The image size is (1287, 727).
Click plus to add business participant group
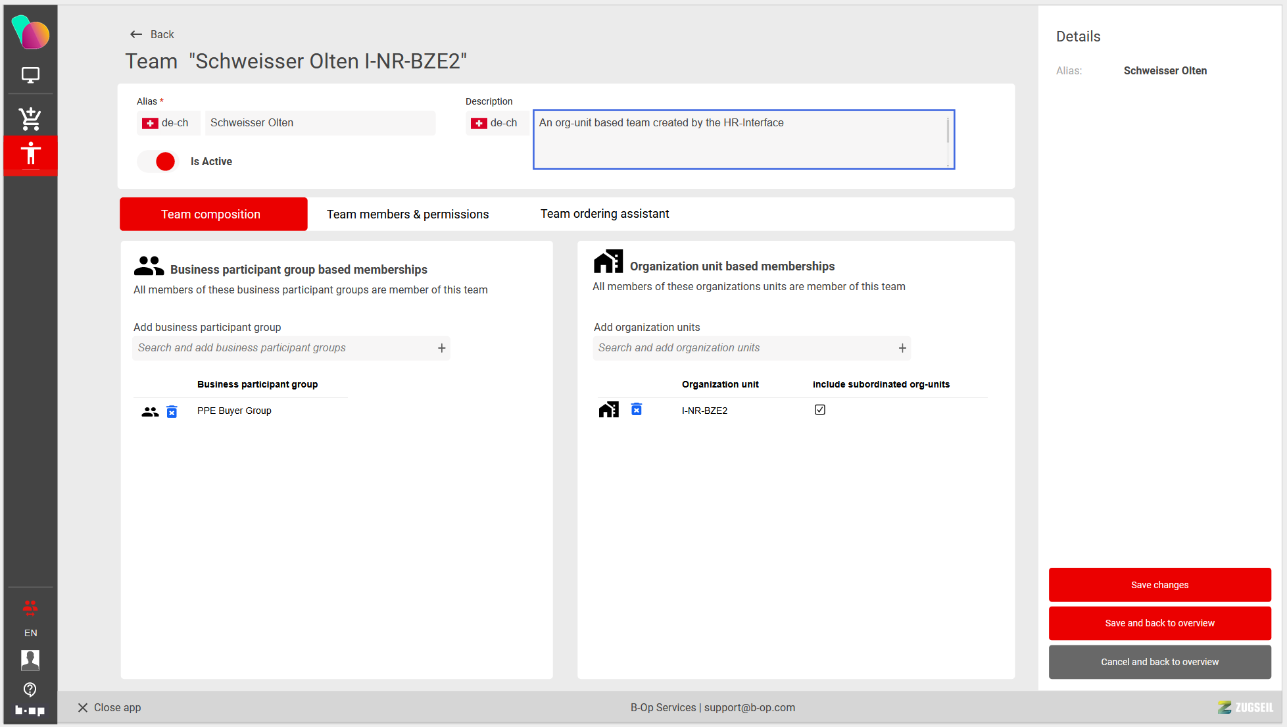click(442, 348)
